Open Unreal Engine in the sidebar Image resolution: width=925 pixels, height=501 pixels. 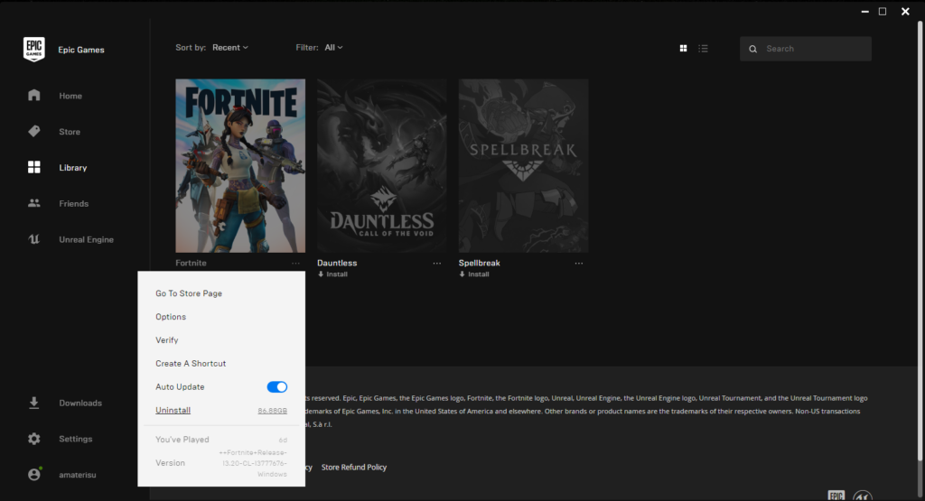tap(86, 239)
